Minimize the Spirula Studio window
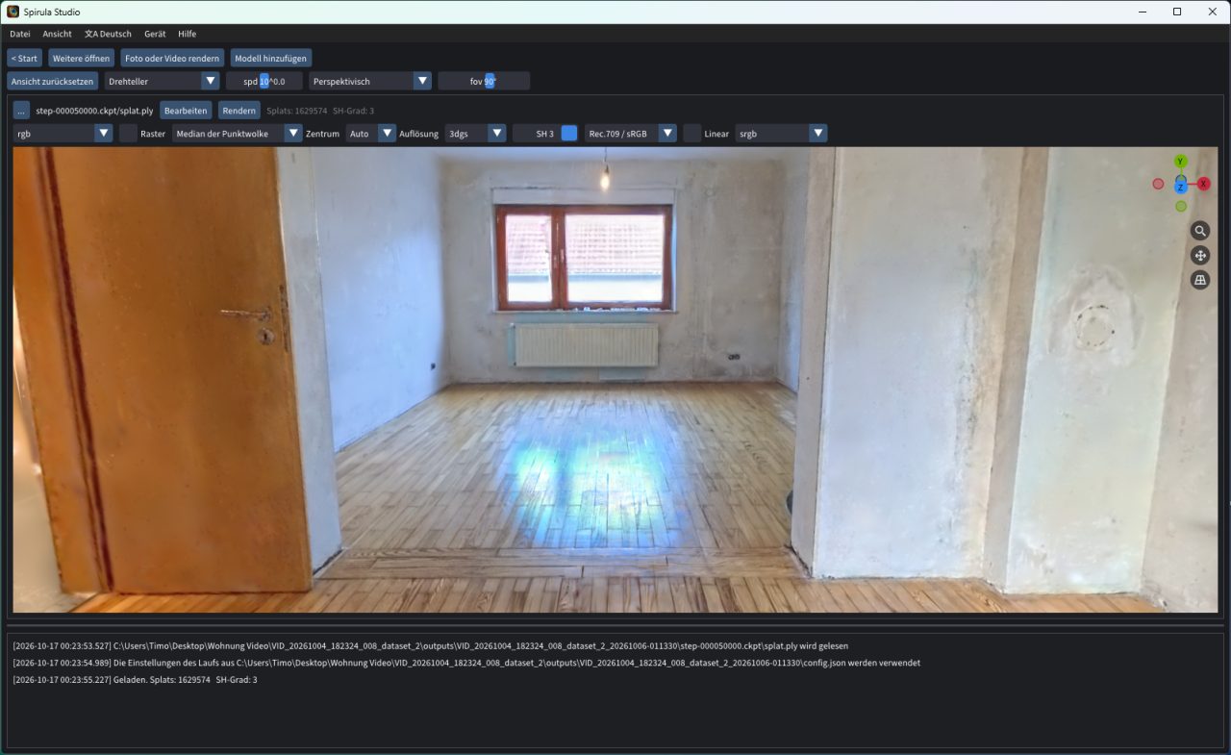 pos(1141,12)
